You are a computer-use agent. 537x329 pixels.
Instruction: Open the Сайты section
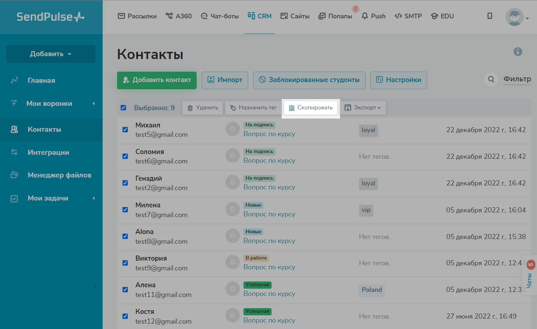[x=295, y=16]
